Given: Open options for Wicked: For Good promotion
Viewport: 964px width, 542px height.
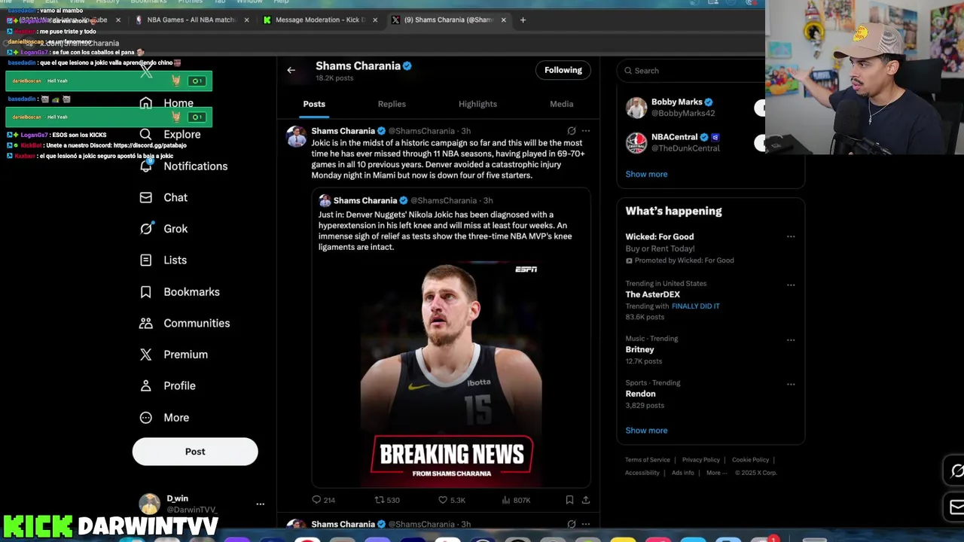Looking at the screenshot, I should tap(791, 237).
